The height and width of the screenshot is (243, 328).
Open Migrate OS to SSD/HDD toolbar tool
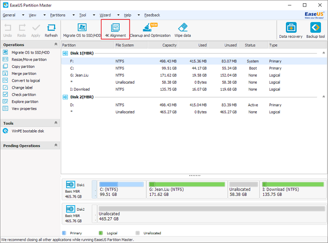tap(82, 31)
